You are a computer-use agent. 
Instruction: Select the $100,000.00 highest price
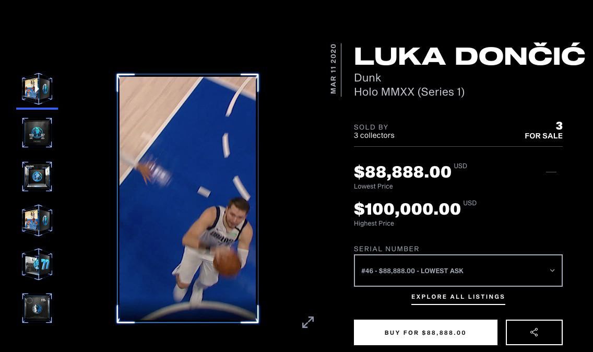tap(407, 209)
